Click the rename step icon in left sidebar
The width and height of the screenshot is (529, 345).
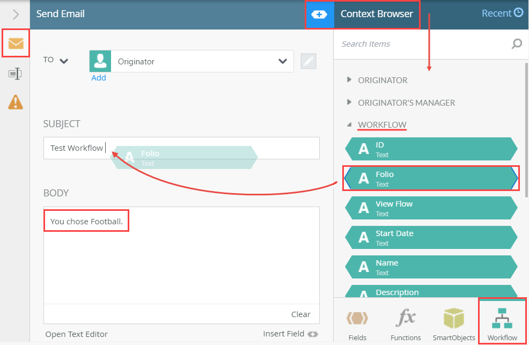(16, 74)
